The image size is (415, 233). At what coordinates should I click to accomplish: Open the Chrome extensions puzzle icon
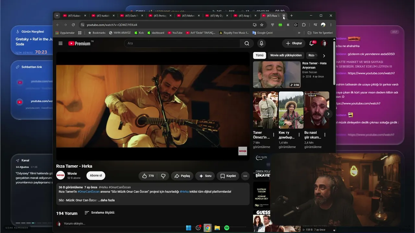coord(304,25)
